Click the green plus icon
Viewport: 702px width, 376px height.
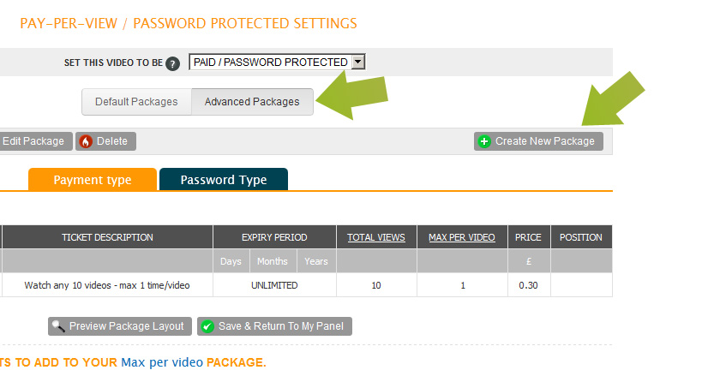click(484, 141)
